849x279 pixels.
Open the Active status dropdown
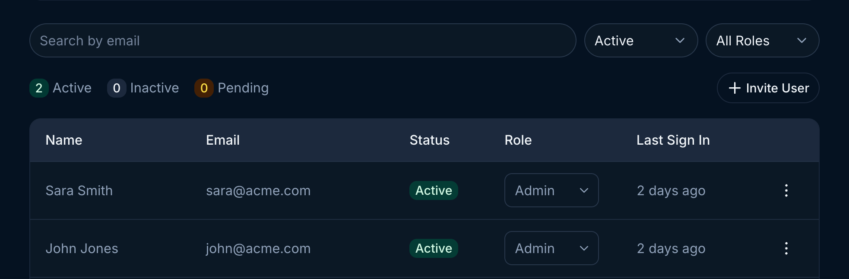[x=640, y=41]
